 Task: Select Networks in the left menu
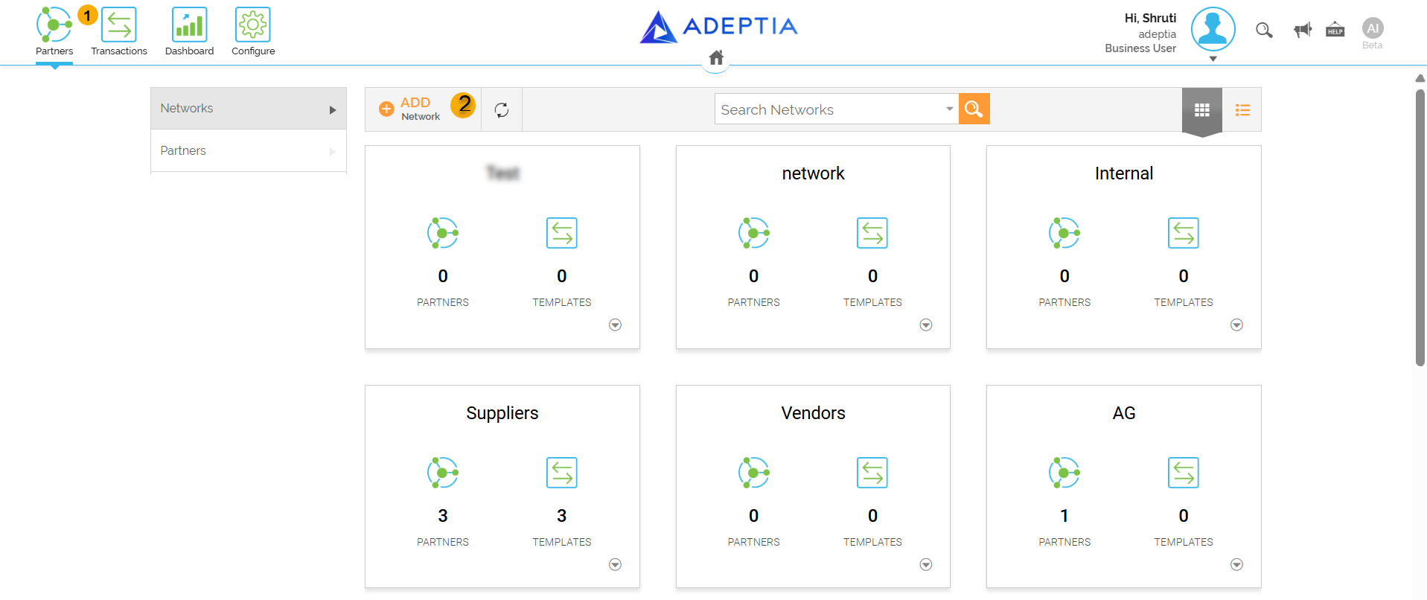(x=249, y=109)
